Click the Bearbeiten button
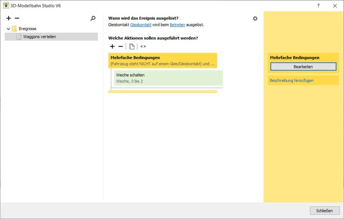Viewport: 344px width, 219px height. [x=303, y=67]
